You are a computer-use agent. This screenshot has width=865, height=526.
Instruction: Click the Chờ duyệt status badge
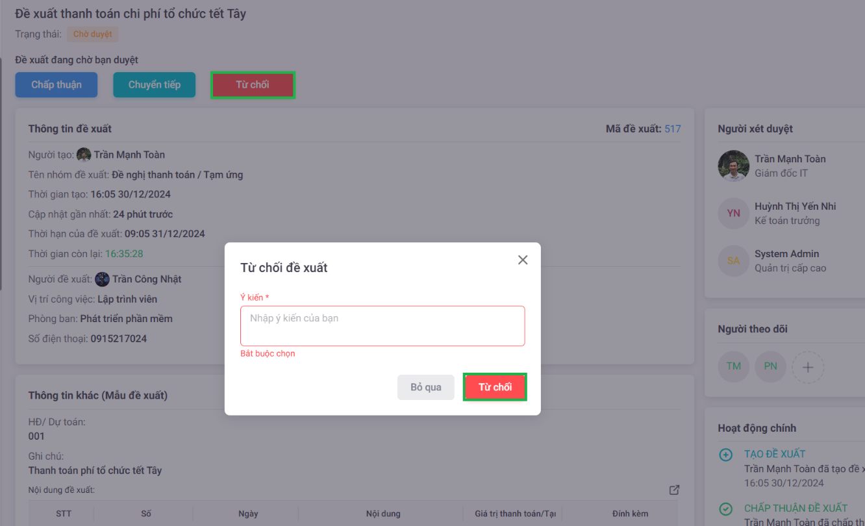[92, 34]
